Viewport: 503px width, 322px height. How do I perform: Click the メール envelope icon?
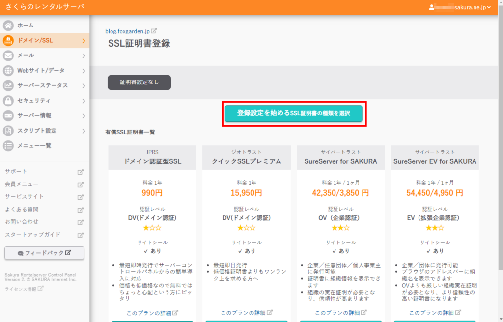point(8,55)
